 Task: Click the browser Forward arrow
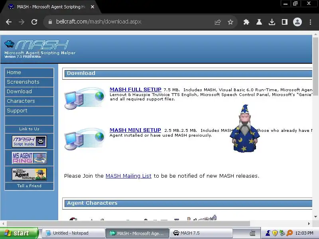(x=22, y=22)
